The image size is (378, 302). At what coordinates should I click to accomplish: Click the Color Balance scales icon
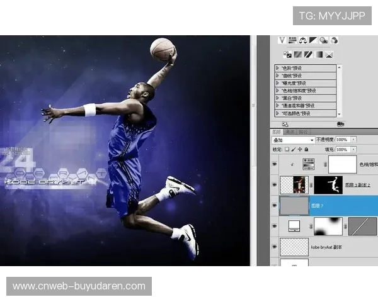coord(303,41)
